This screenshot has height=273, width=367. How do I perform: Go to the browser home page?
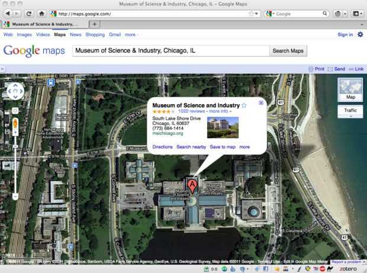[41, 14]
